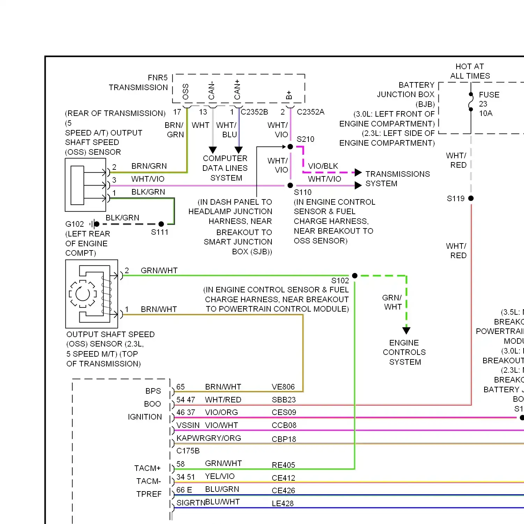Click the S110 engine control harness location note
Image resolution: width=524 pixels, height=524 pixels.
click(x=334, y=221)
